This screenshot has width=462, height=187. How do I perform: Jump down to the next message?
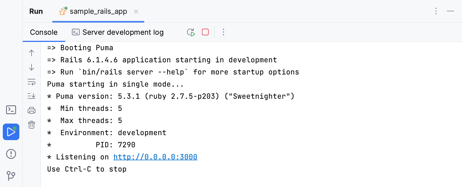coord(32,68)
